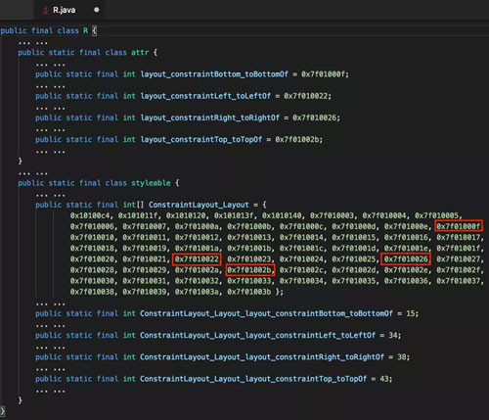The image size is (489, 420).
Task: Click array entry 0x7f010038
Action: coord(92,292)
